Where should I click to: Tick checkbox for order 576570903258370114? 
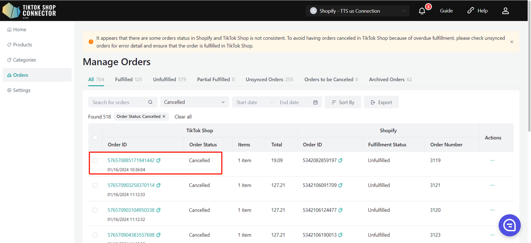click(x=95, y=185)
